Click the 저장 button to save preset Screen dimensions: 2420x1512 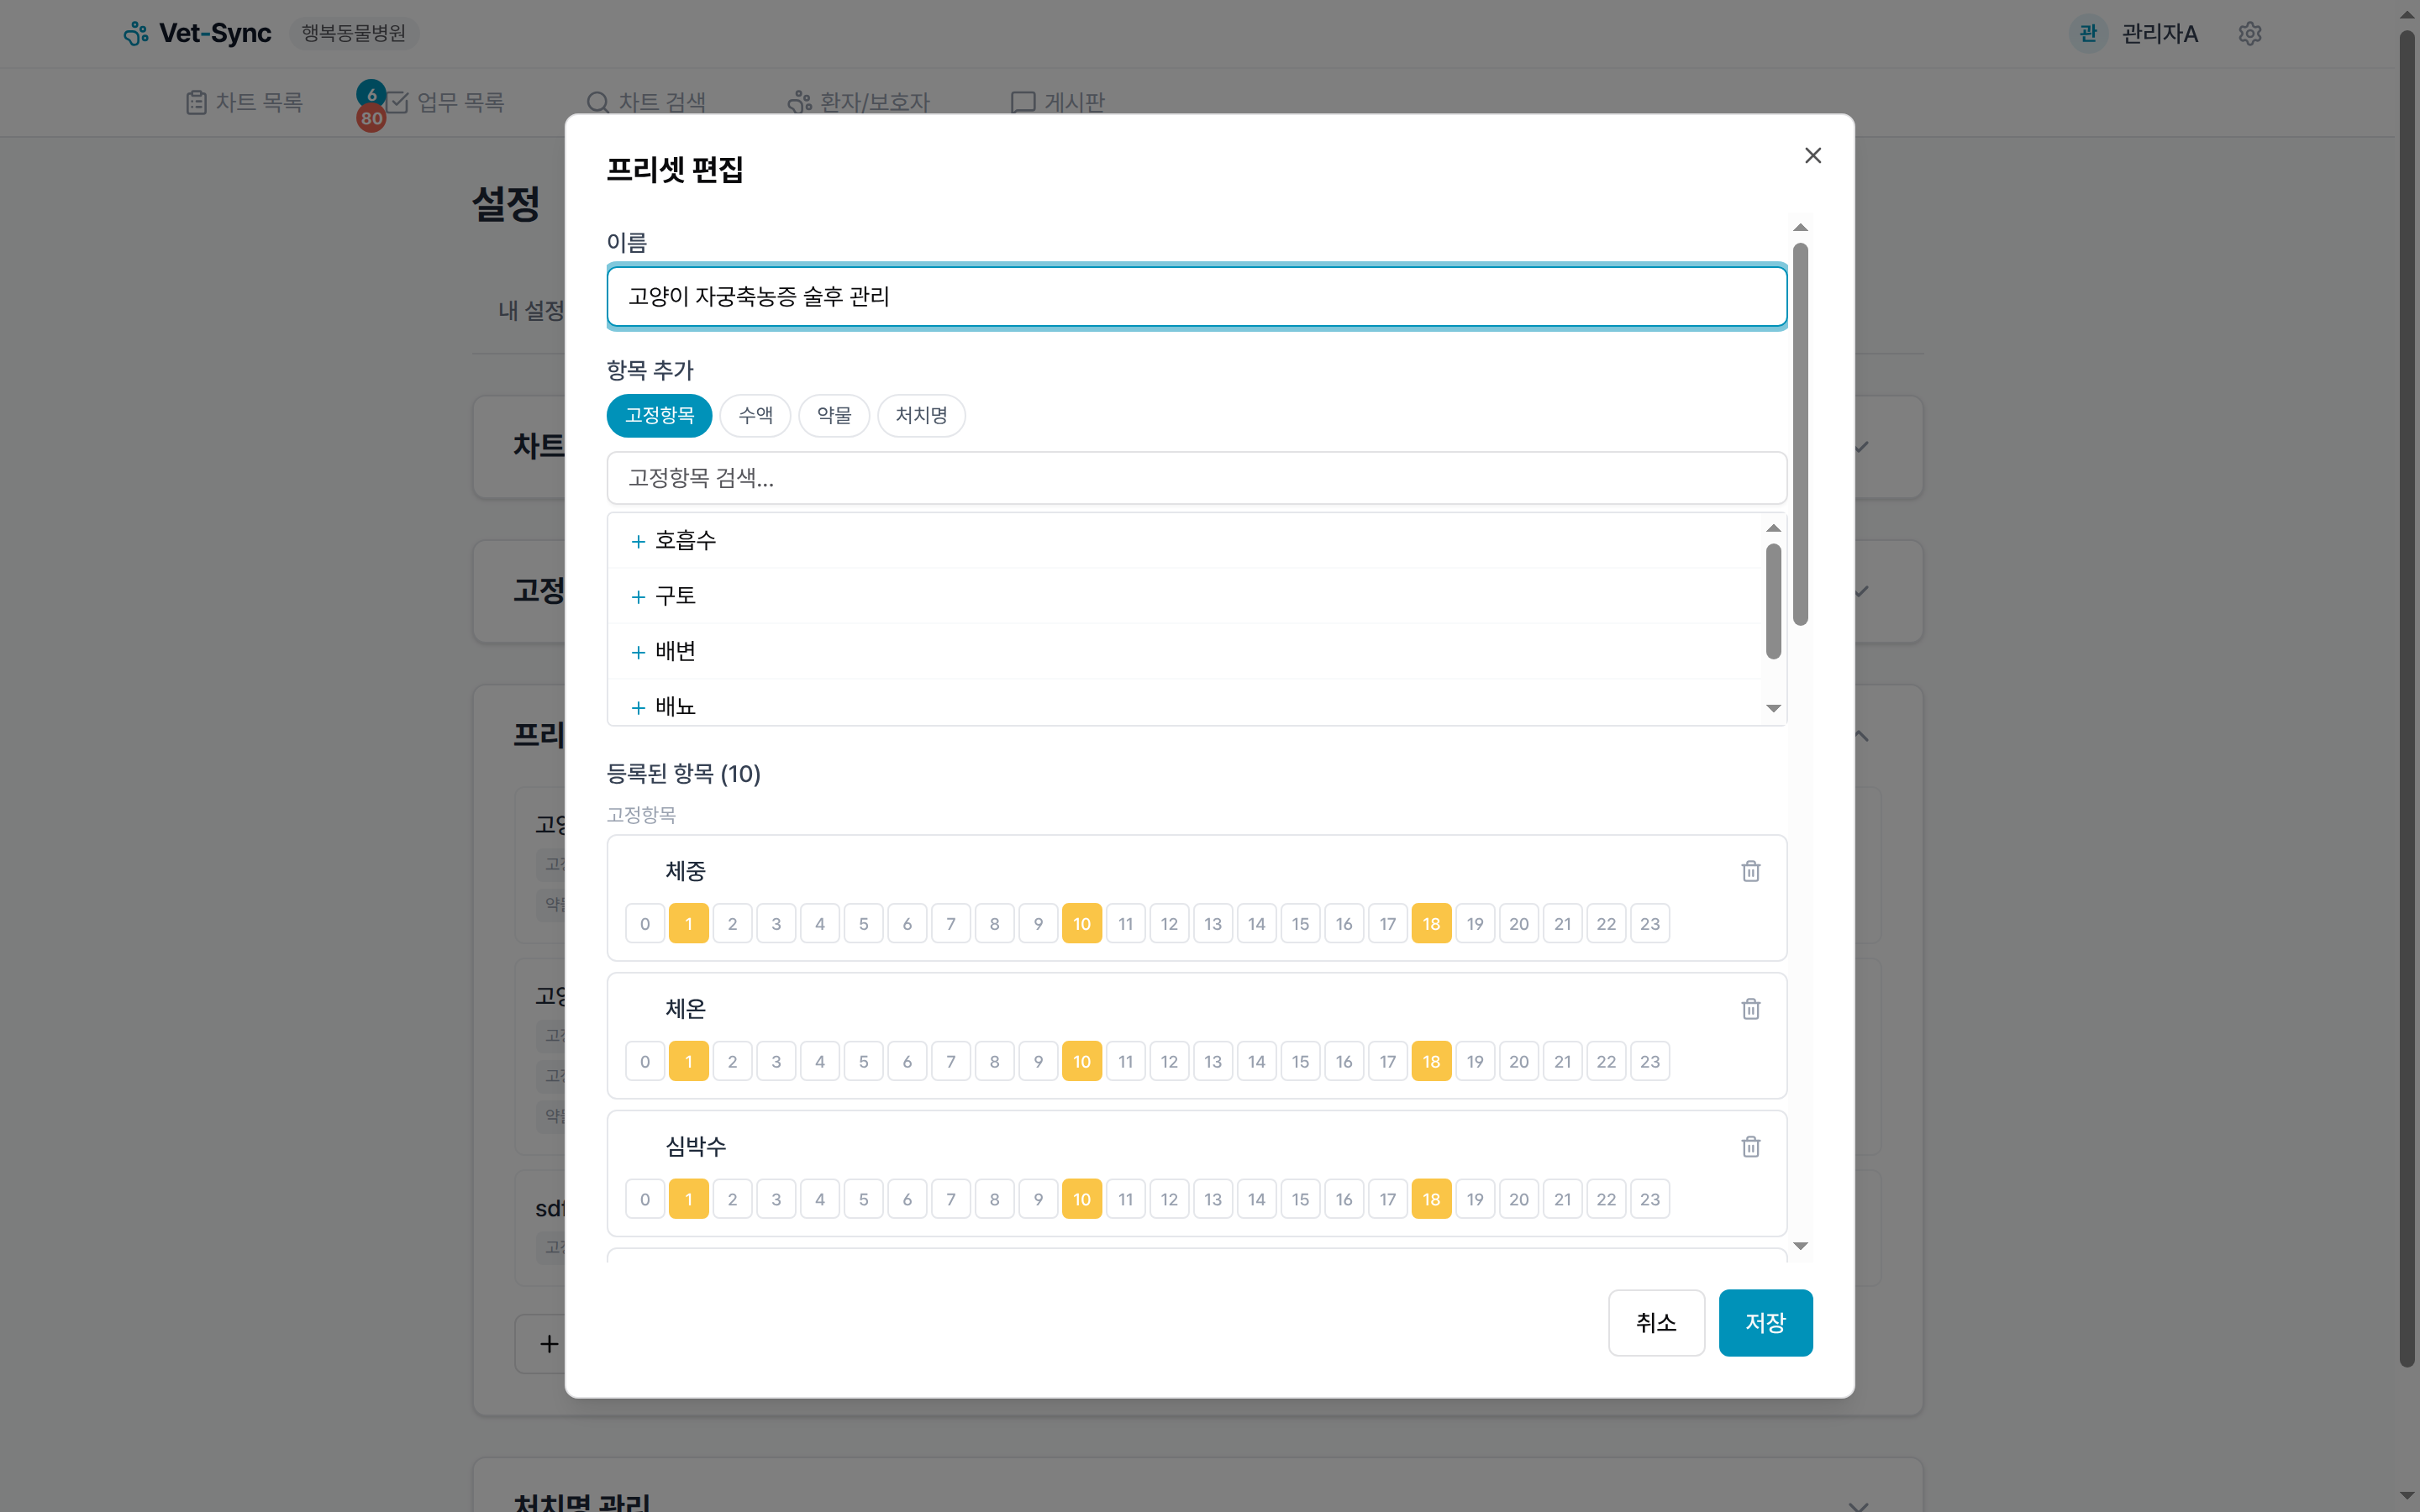[x=1765, y=1322]
